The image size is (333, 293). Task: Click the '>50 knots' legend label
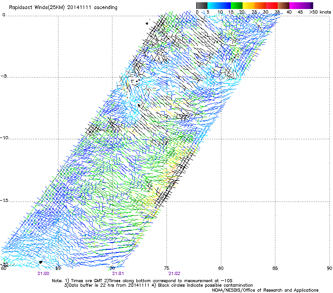(320, 12)
